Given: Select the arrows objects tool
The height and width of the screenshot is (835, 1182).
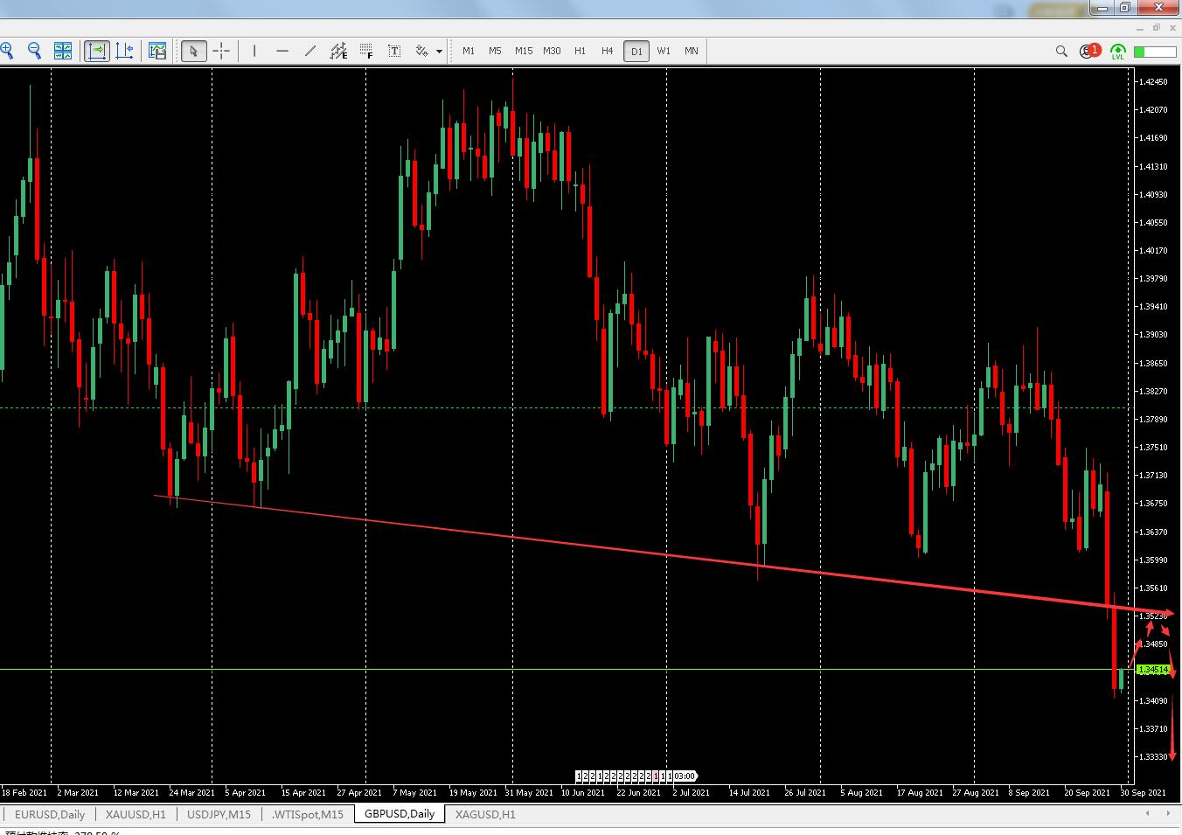Looking at the screenshot, I should pos(422,51).
